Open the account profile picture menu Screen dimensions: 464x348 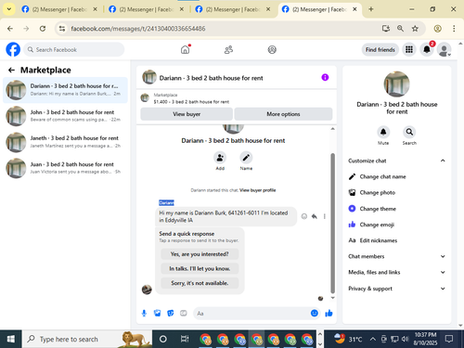click(444, 49)
